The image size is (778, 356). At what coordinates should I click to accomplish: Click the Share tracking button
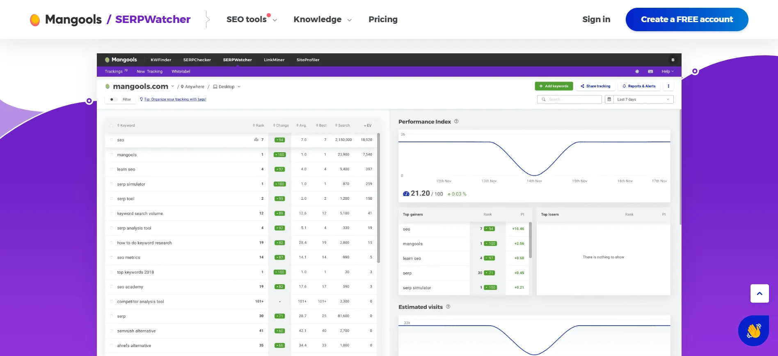click(x=595, y=86)
